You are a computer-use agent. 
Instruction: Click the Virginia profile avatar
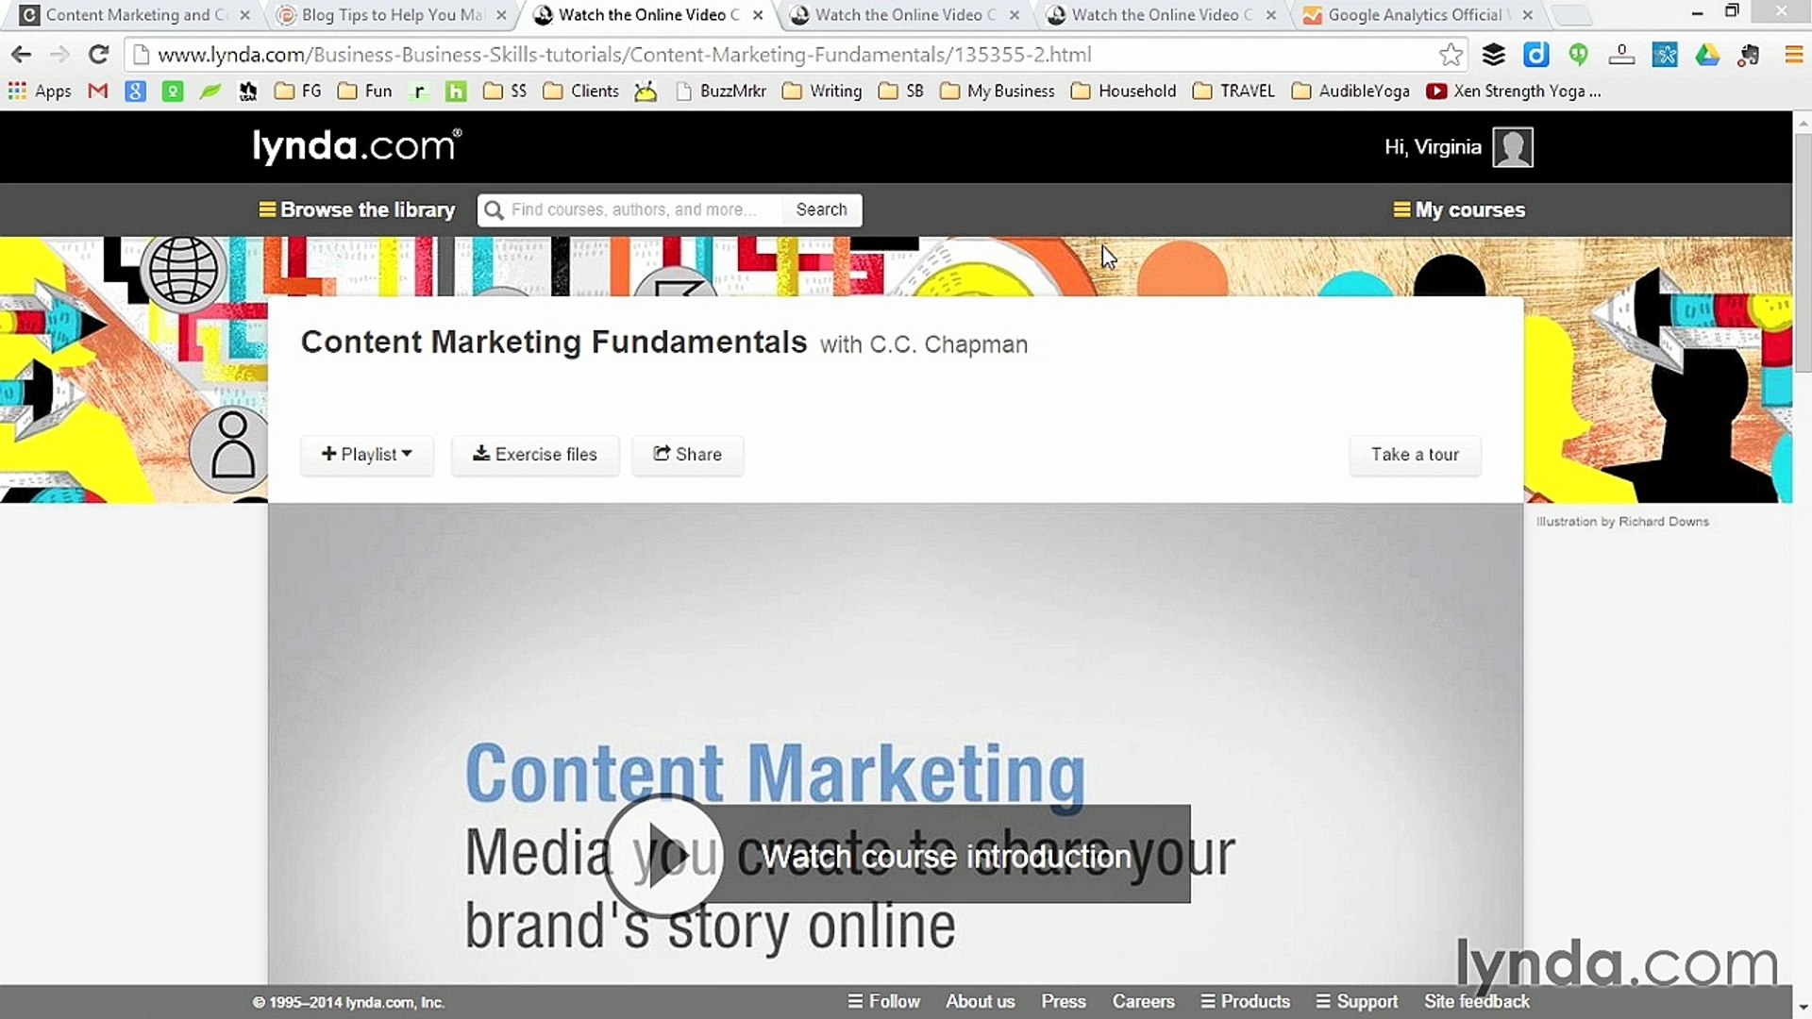click(1513, 147)
